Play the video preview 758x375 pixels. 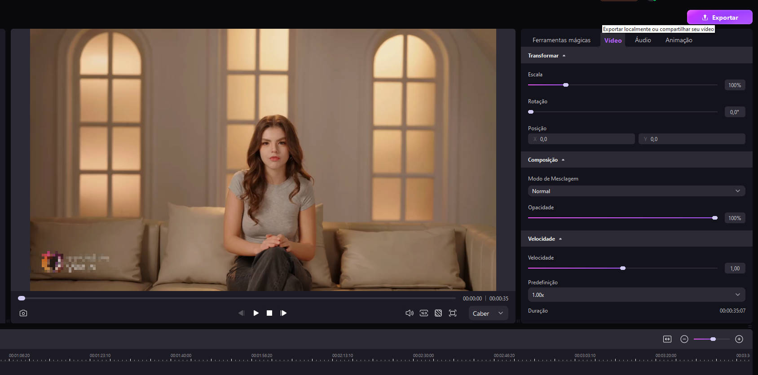(x=256, y=313)
